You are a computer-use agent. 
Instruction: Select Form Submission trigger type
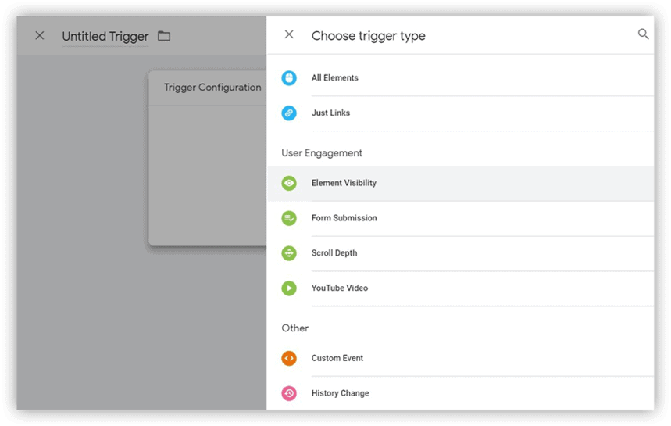(460, 218)
